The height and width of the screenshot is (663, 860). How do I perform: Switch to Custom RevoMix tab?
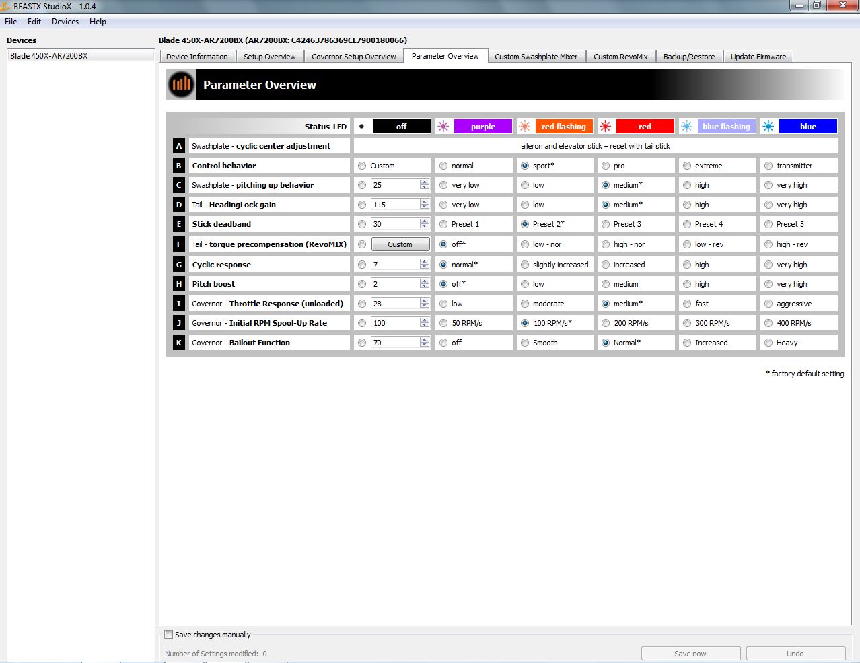click(x=620, y=57)
